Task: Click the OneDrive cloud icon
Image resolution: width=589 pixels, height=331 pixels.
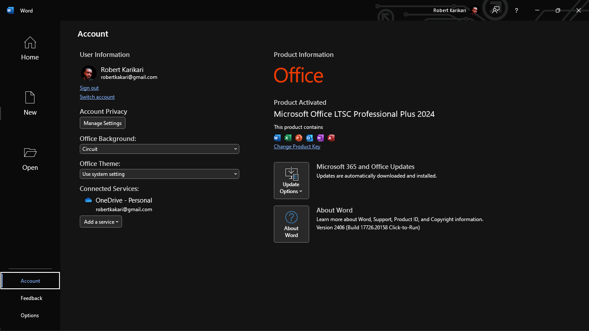Action: 88,200
